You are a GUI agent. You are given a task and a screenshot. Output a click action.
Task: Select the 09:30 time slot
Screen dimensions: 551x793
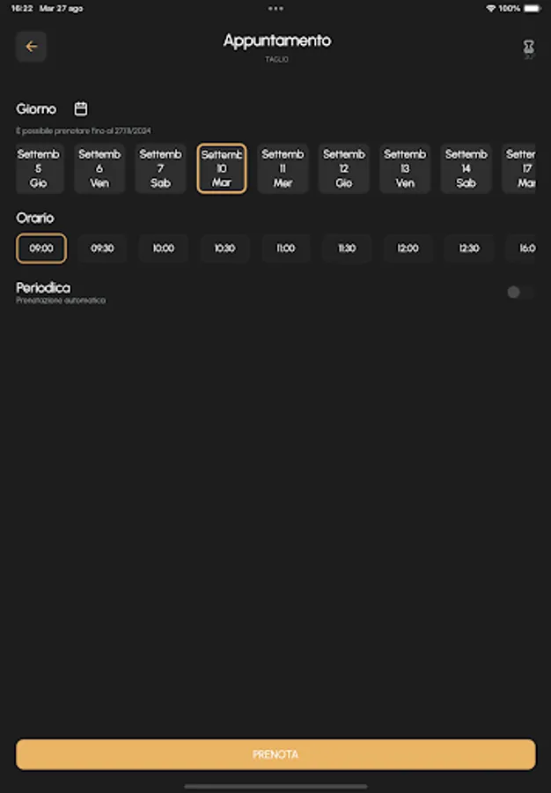coord(102,248)
